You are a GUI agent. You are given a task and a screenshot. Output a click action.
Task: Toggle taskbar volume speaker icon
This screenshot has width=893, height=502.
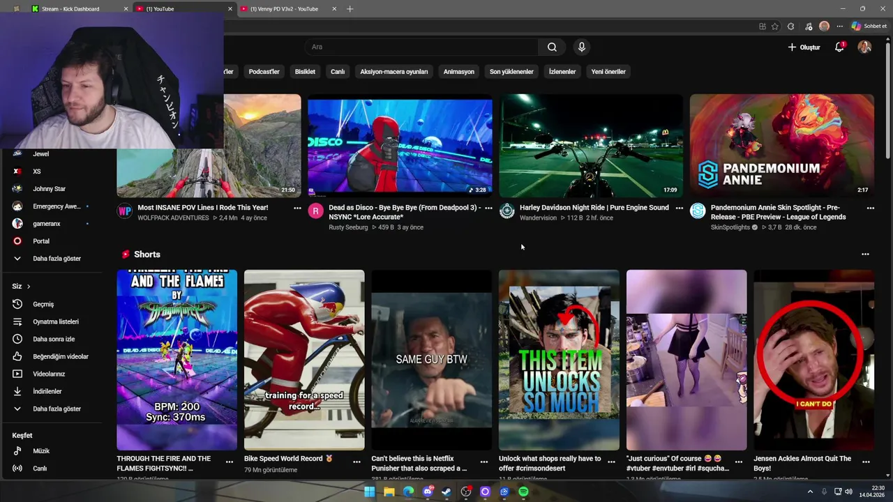(x=848, y=492)
